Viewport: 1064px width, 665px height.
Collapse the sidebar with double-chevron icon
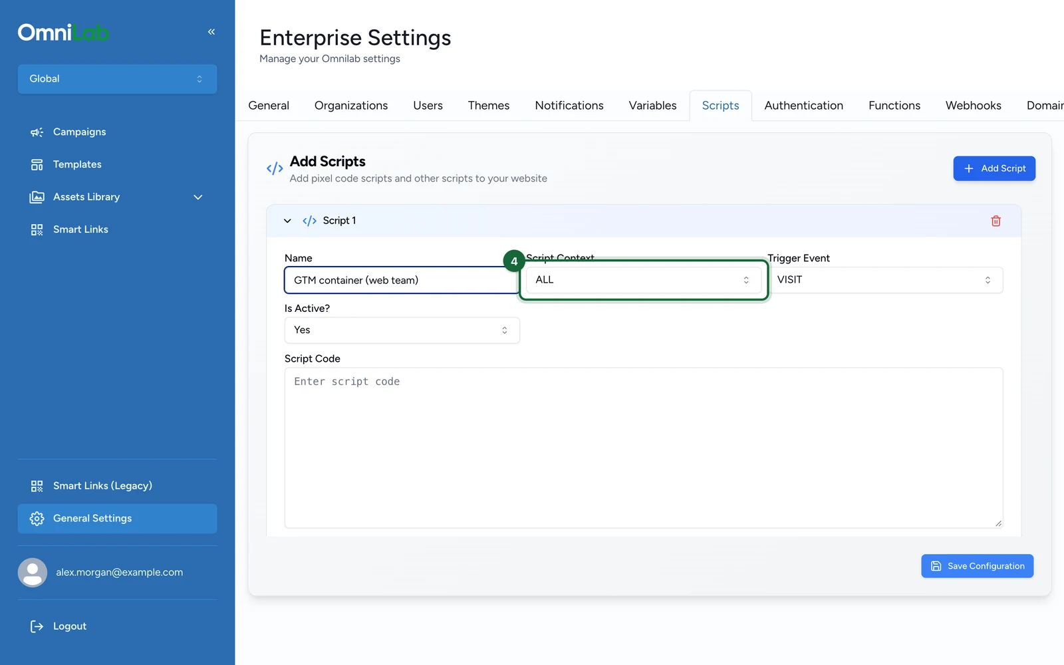tap(211, 32)
